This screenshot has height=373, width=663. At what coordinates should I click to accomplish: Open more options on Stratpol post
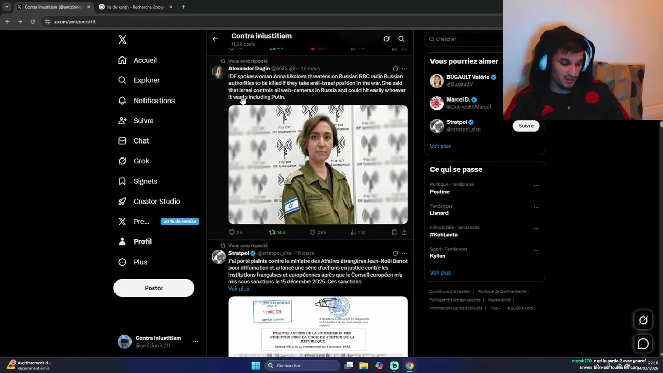coord(405,254)
